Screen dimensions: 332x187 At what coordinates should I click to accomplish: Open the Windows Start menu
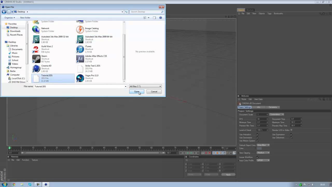tap(4, 184)
